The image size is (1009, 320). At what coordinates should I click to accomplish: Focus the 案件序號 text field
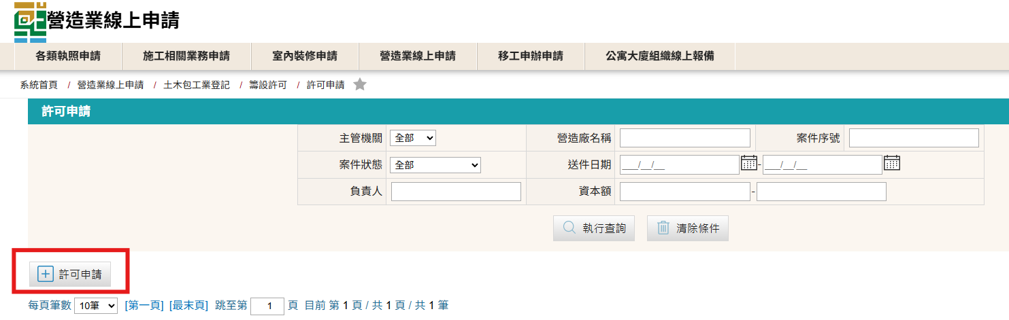pos(914,138)
